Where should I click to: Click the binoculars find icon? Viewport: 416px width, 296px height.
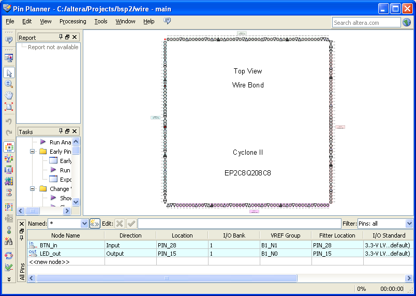pyautogui.click(x=9, y=241)
